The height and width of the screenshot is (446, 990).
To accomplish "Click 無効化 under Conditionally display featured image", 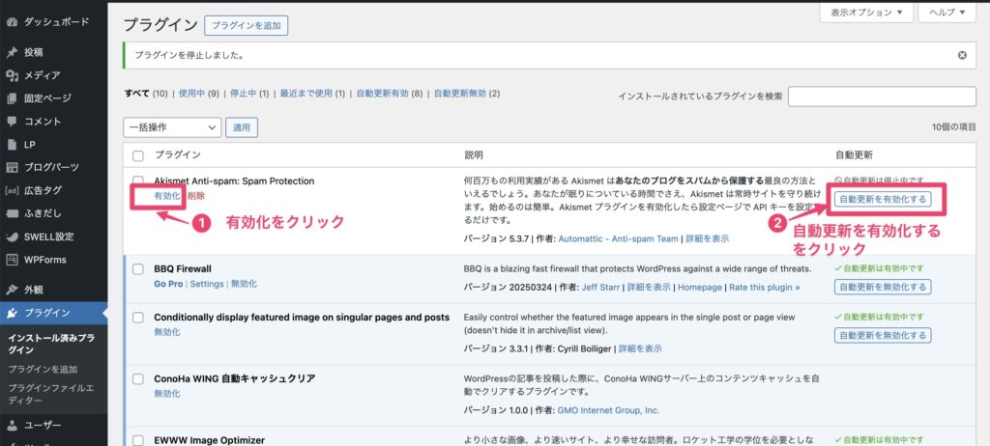I will click(x=166, y=332).
